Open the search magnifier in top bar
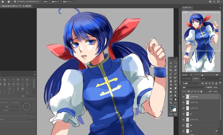The height and width of the screenshot is (135, 223). pyautogui.click(x=214, y=2)
